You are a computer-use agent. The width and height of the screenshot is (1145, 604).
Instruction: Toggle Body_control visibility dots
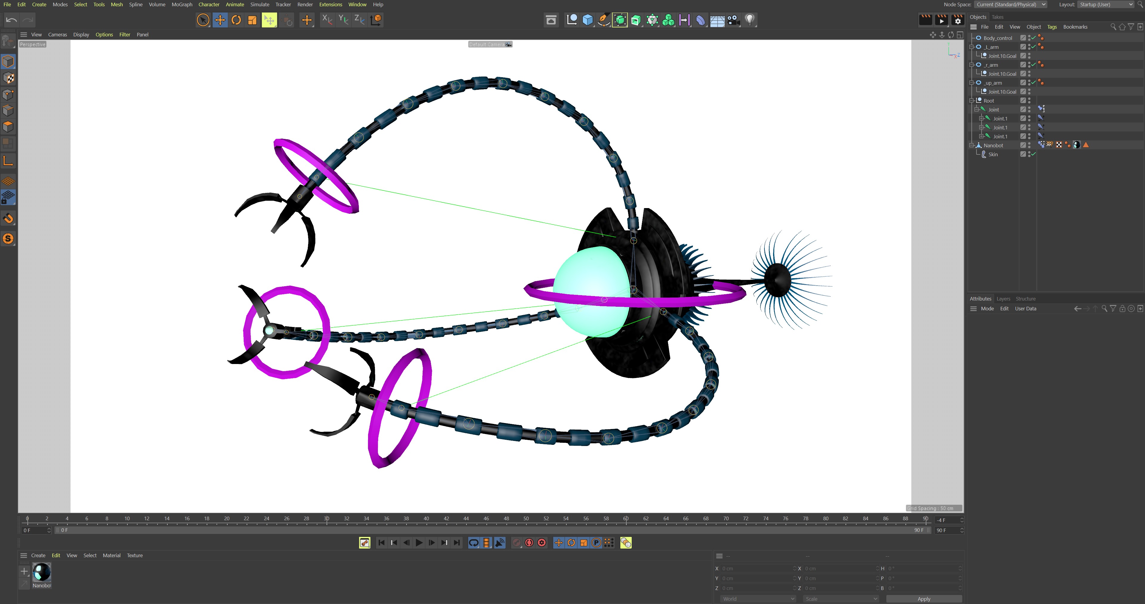[1029, 38]
